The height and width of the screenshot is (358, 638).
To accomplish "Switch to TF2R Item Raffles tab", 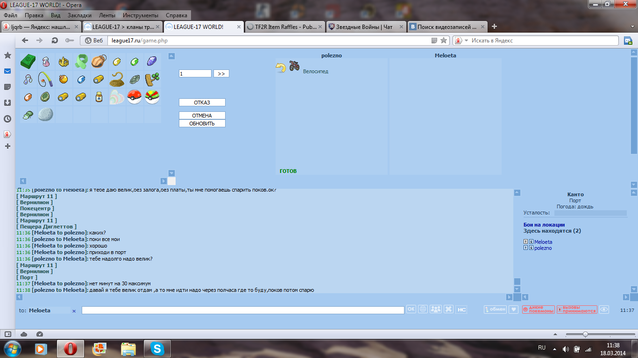I will pyautogui.click(x=285, y=27).
